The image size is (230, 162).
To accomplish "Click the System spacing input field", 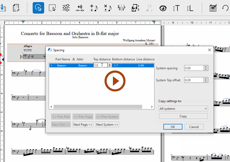I will [x=194, y=68].
